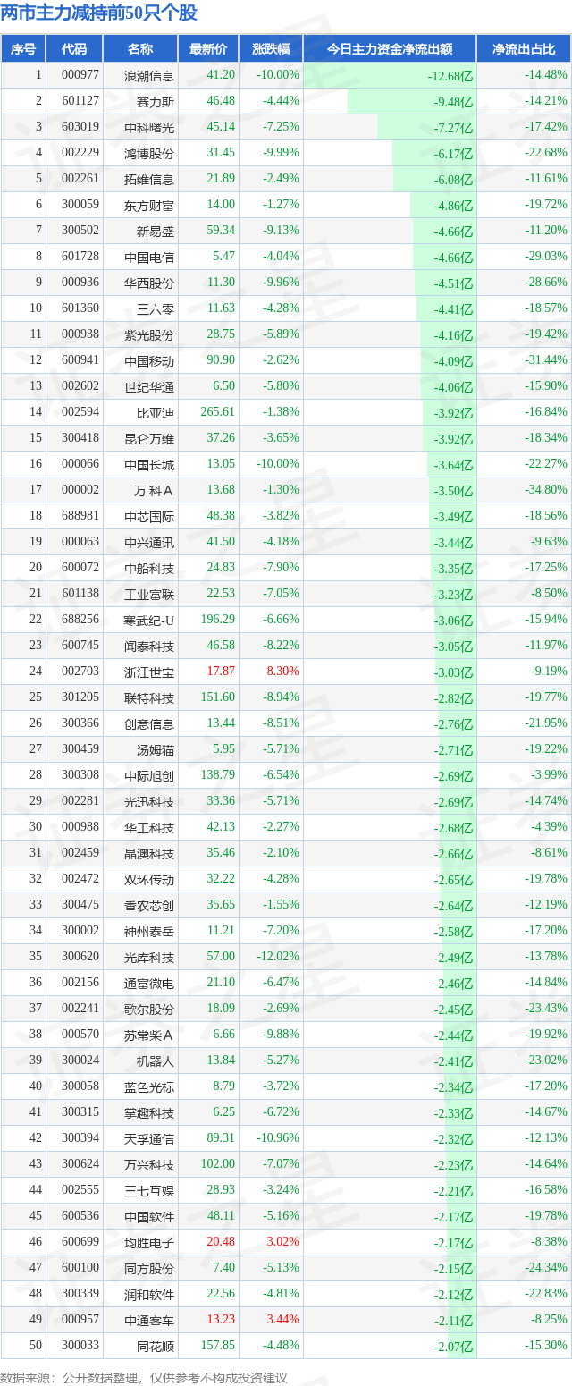The image size is (572, 1386).
Task: Select stock name 润和软件
Action: pos(149,1294)
